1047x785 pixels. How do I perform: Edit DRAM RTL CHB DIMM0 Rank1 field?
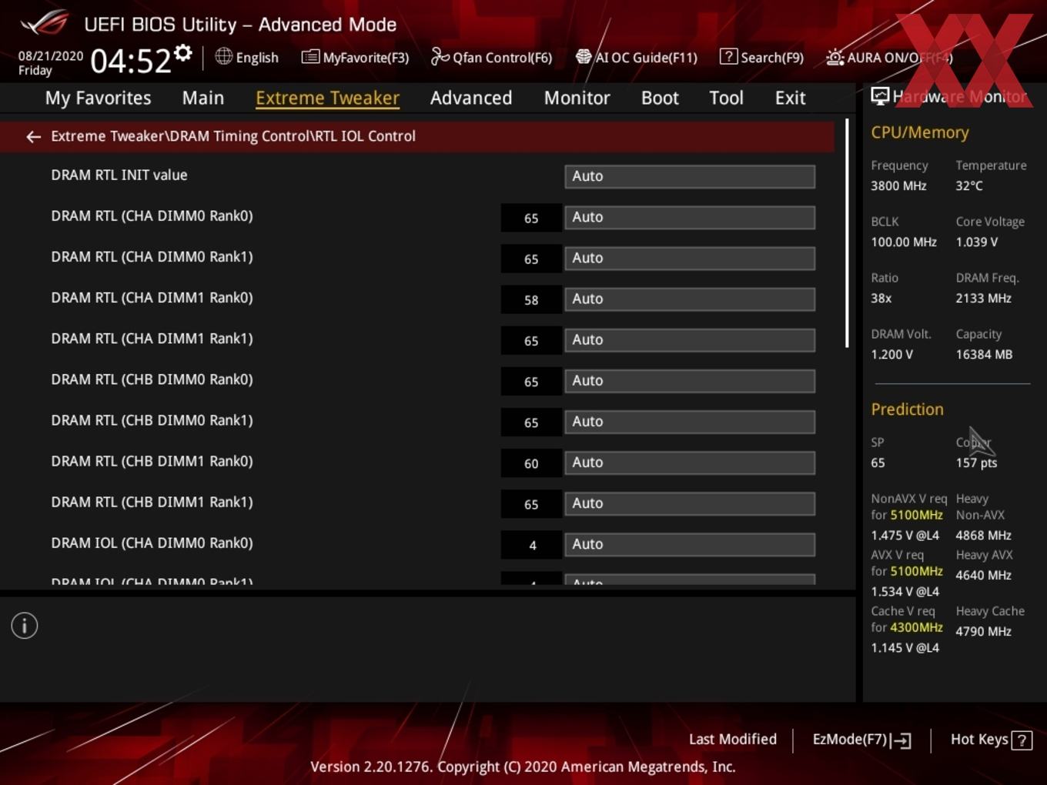pos(690,421)
